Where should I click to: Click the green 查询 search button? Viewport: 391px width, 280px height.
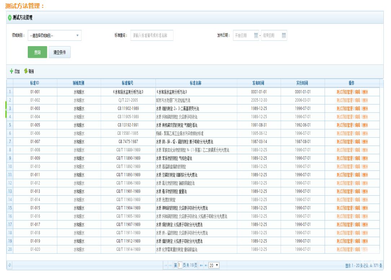(x=37, y=52)
